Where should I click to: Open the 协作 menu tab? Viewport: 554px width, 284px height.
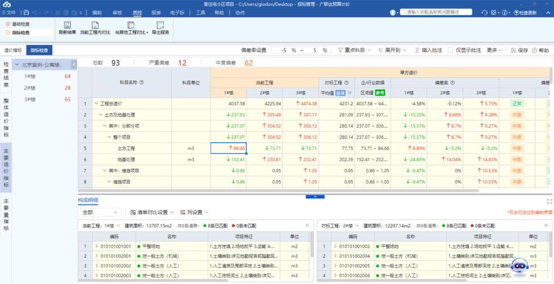pyautogui.click(x=240, y=12)
